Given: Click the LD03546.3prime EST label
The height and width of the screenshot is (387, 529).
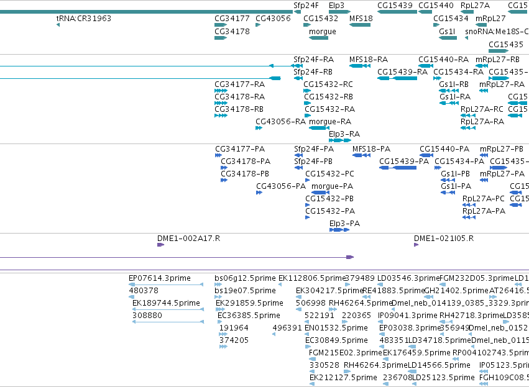Looking at the screenshot, I should click(408, 278).
